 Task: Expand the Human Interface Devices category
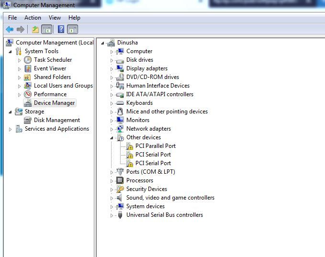click(x=112, y=86)
